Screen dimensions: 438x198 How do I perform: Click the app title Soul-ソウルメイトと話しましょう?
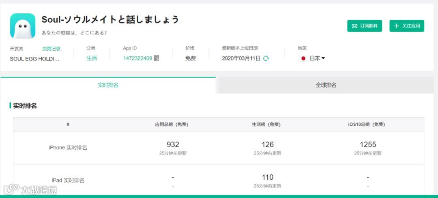coord(110,19)
